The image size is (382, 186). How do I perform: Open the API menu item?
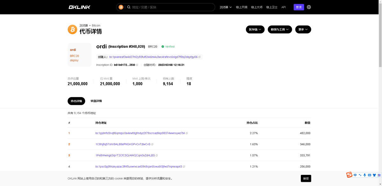point(284,7)
